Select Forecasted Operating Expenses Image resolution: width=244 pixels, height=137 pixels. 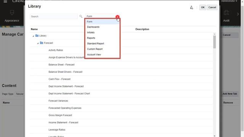pos(65,108)
